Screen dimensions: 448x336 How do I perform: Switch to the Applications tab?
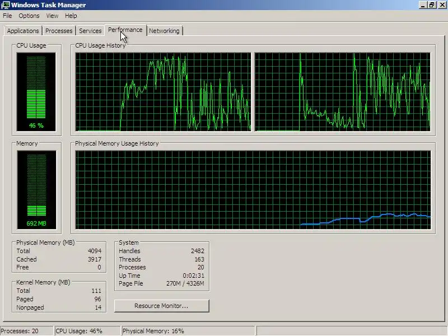tap(23, 31)
